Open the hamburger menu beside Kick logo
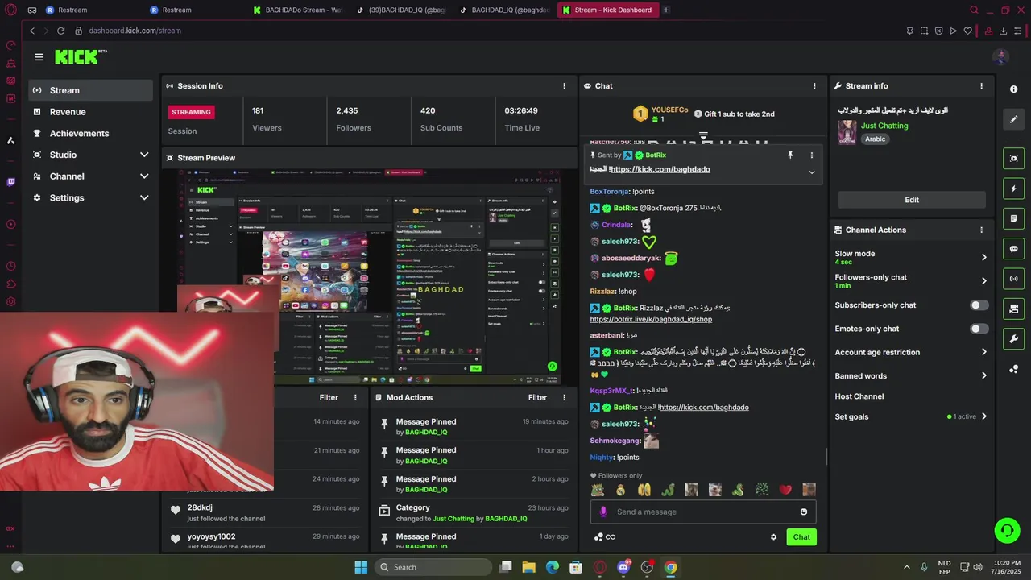Screen dimensions: 1031x580 (39, 56)
